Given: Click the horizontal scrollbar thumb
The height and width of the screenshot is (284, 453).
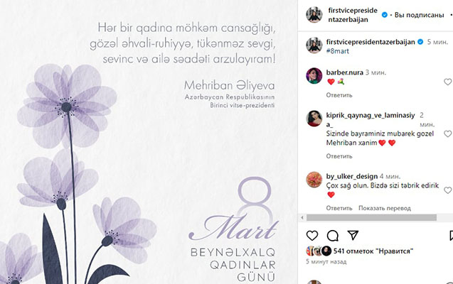Looking at the screenshot, I should click(x=371, y=218).
